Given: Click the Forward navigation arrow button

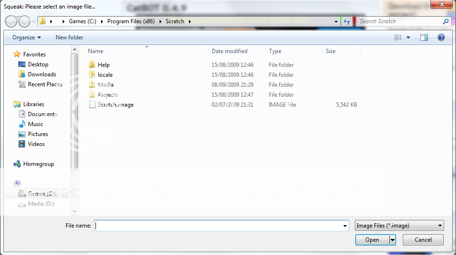Looking at the screenshot, I should click(x=24, y=21).
